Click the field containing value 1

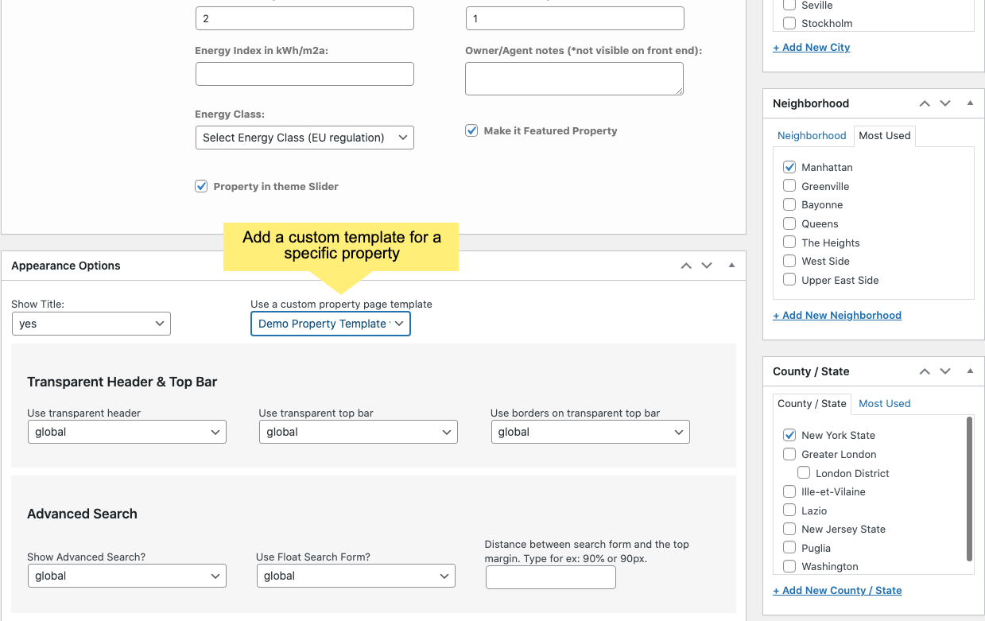click(575, 18)
